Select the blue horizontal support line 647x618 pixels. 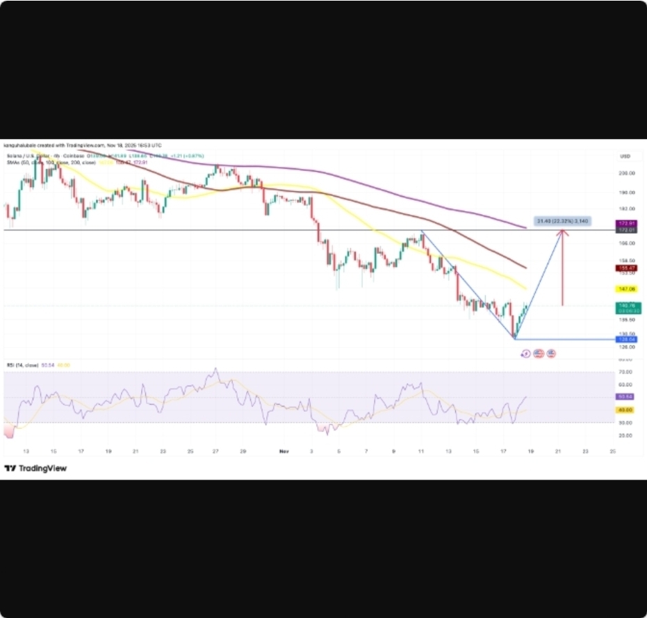click(x=570, y=339)
